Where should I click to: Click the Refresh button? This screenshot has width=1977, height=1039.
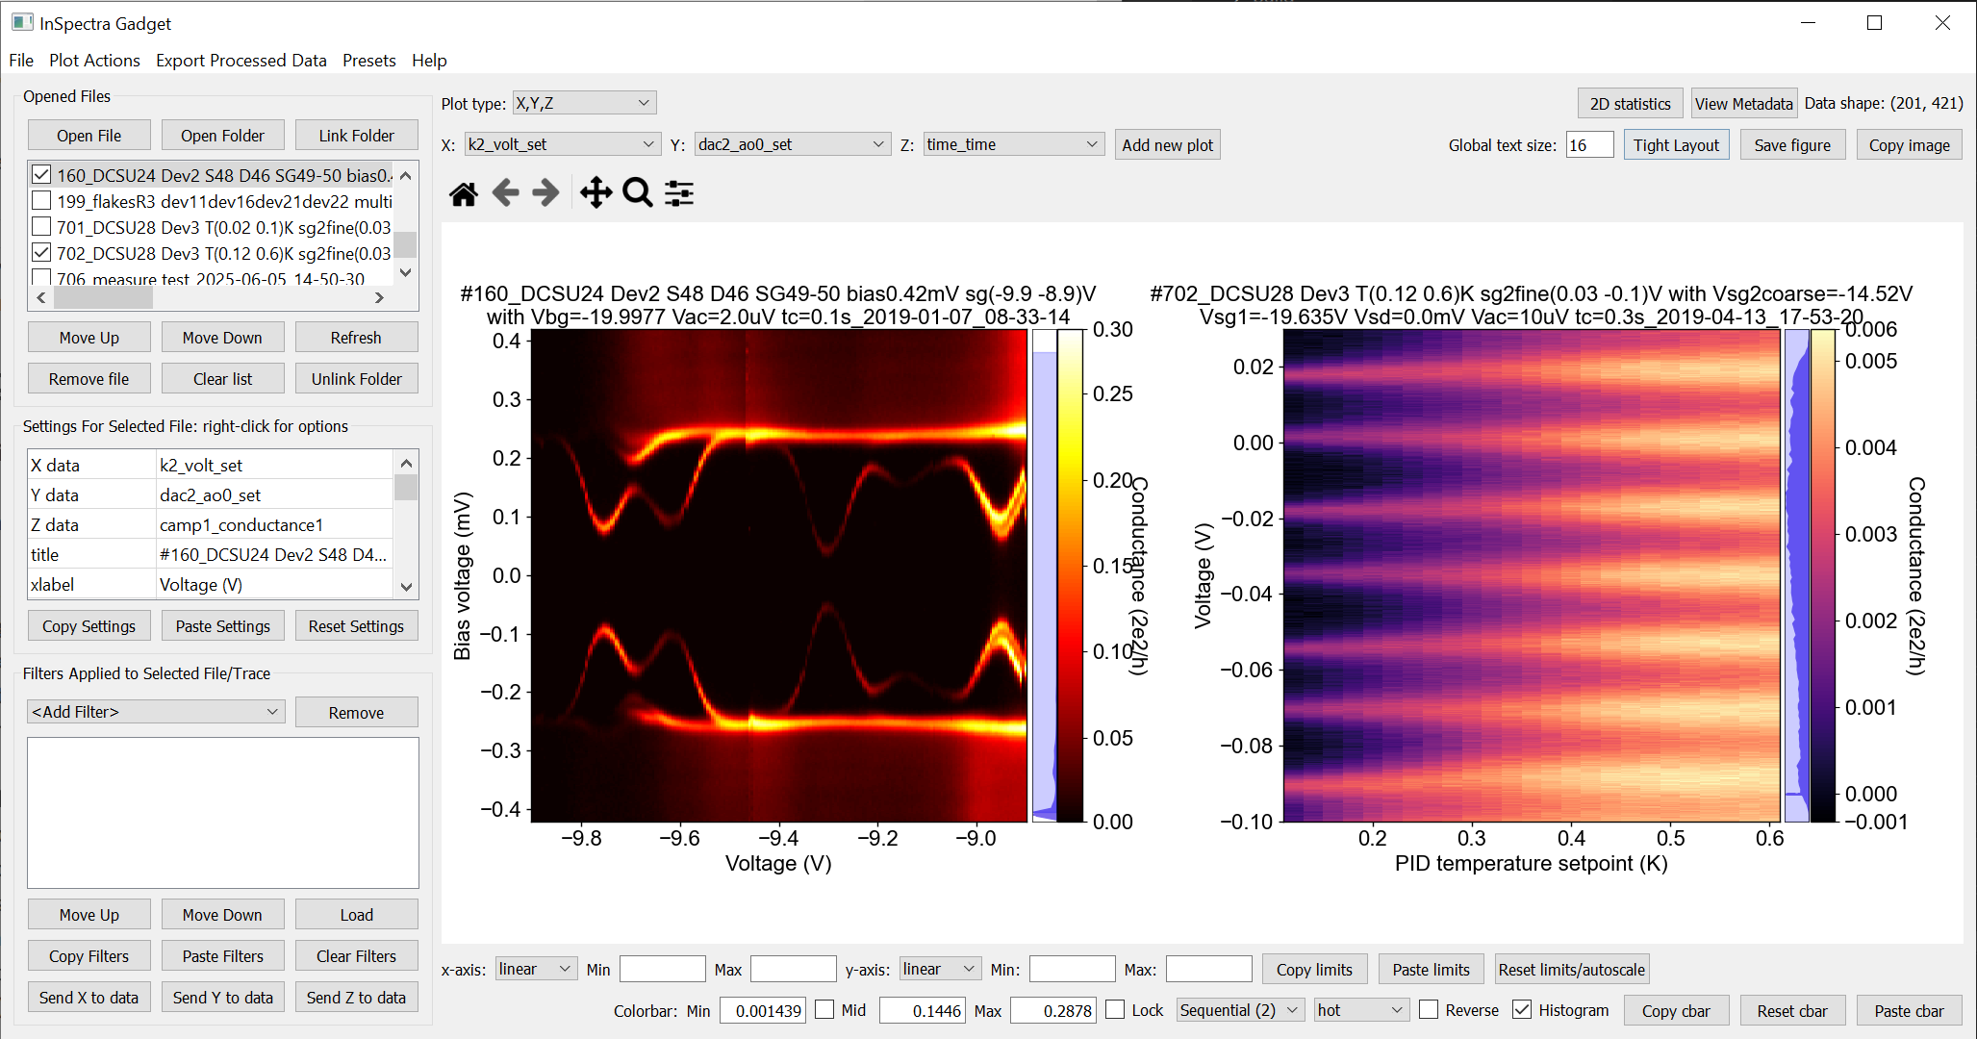356,338
